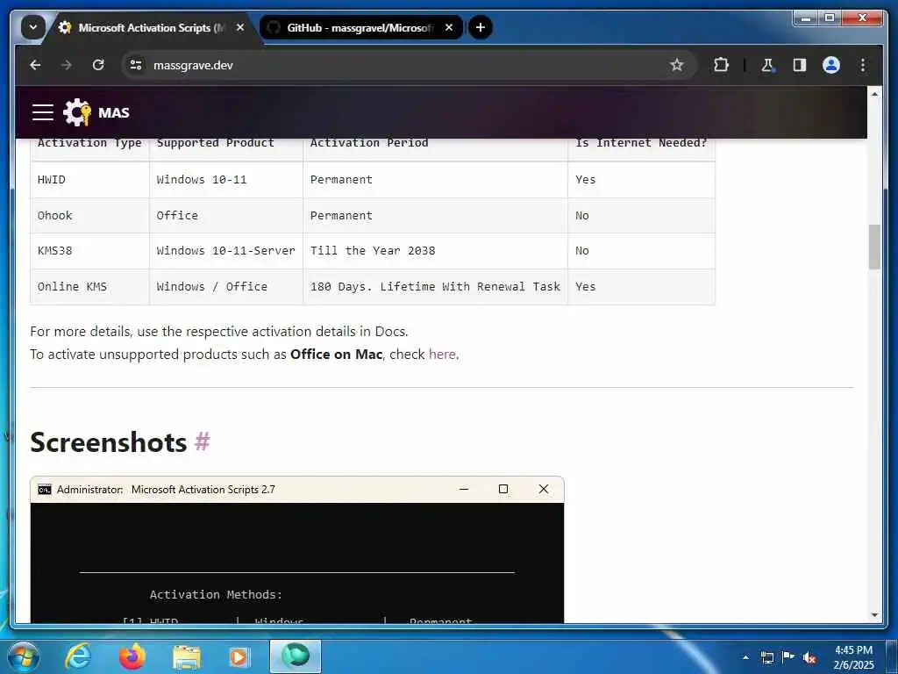Click the page scrollbar up arrow
Viewport: 898px width, 674px height.
[874, 93]
